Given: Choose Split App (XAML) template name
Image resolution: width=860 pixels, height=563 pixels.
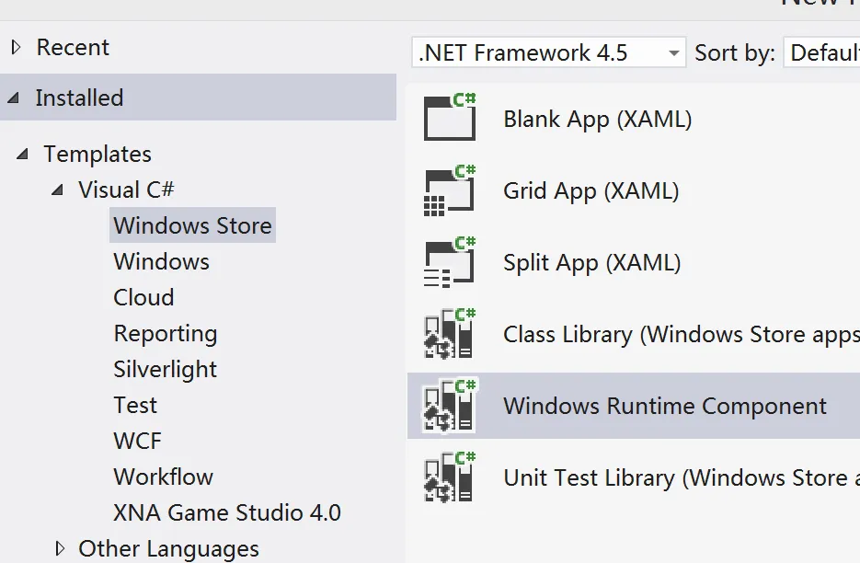Looking at the screenshot, I should 591,262.
